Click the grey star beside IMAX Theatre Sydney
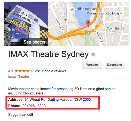This screenshot has width=131, height=121. (93, 54)
